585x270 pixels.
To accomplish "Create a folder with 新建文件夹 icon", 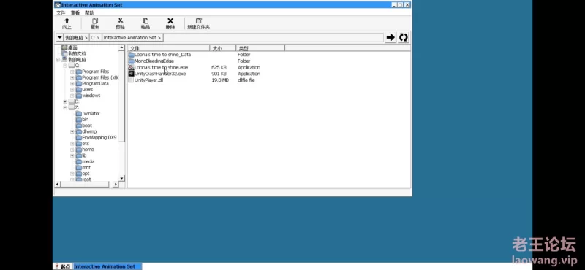I will click(x=198, y=21).
